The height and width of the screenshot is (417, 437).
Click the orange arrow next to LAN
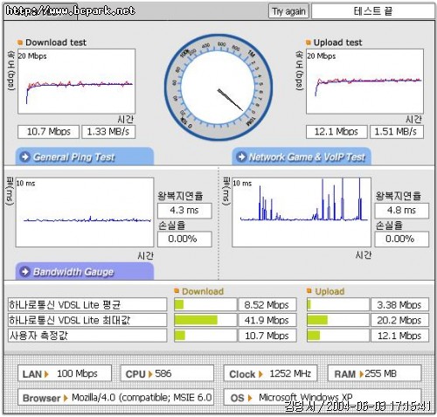click(46, 374)
